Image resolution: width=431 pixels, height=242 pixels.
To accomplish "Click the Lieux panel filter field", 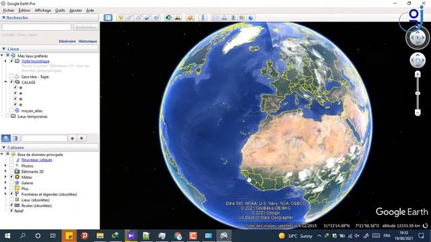I will point(44,138).
